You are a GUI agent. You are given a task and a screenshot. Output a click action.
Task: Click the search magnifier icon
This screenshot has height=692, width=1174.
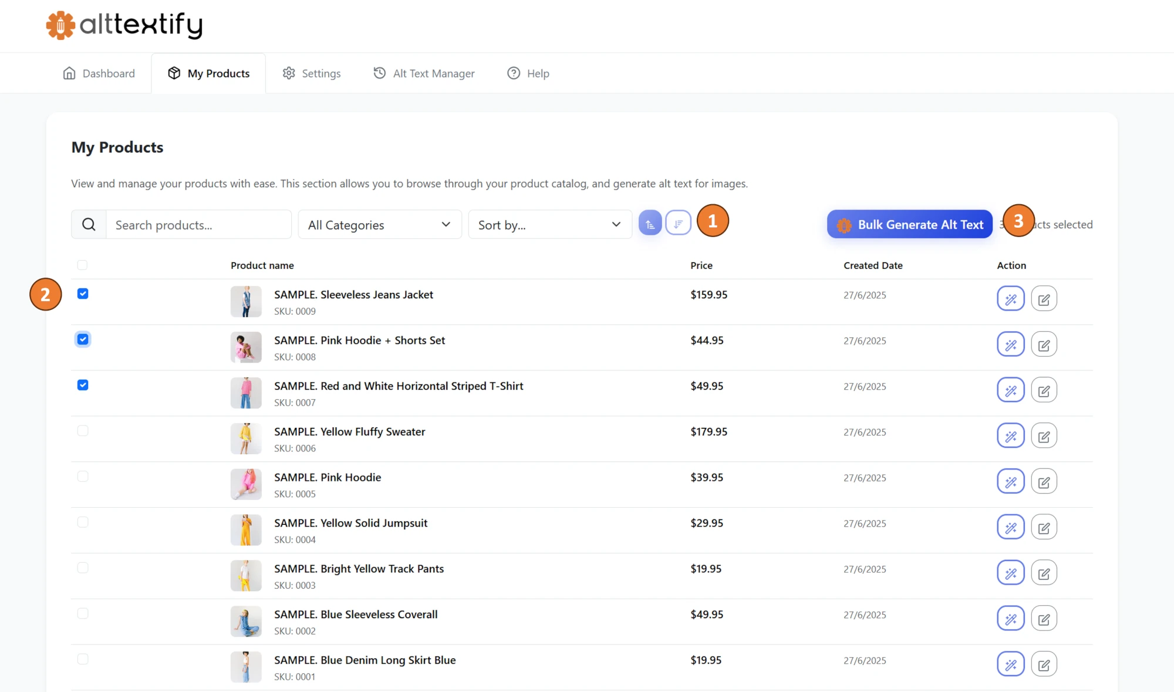[x=89, y=224]
